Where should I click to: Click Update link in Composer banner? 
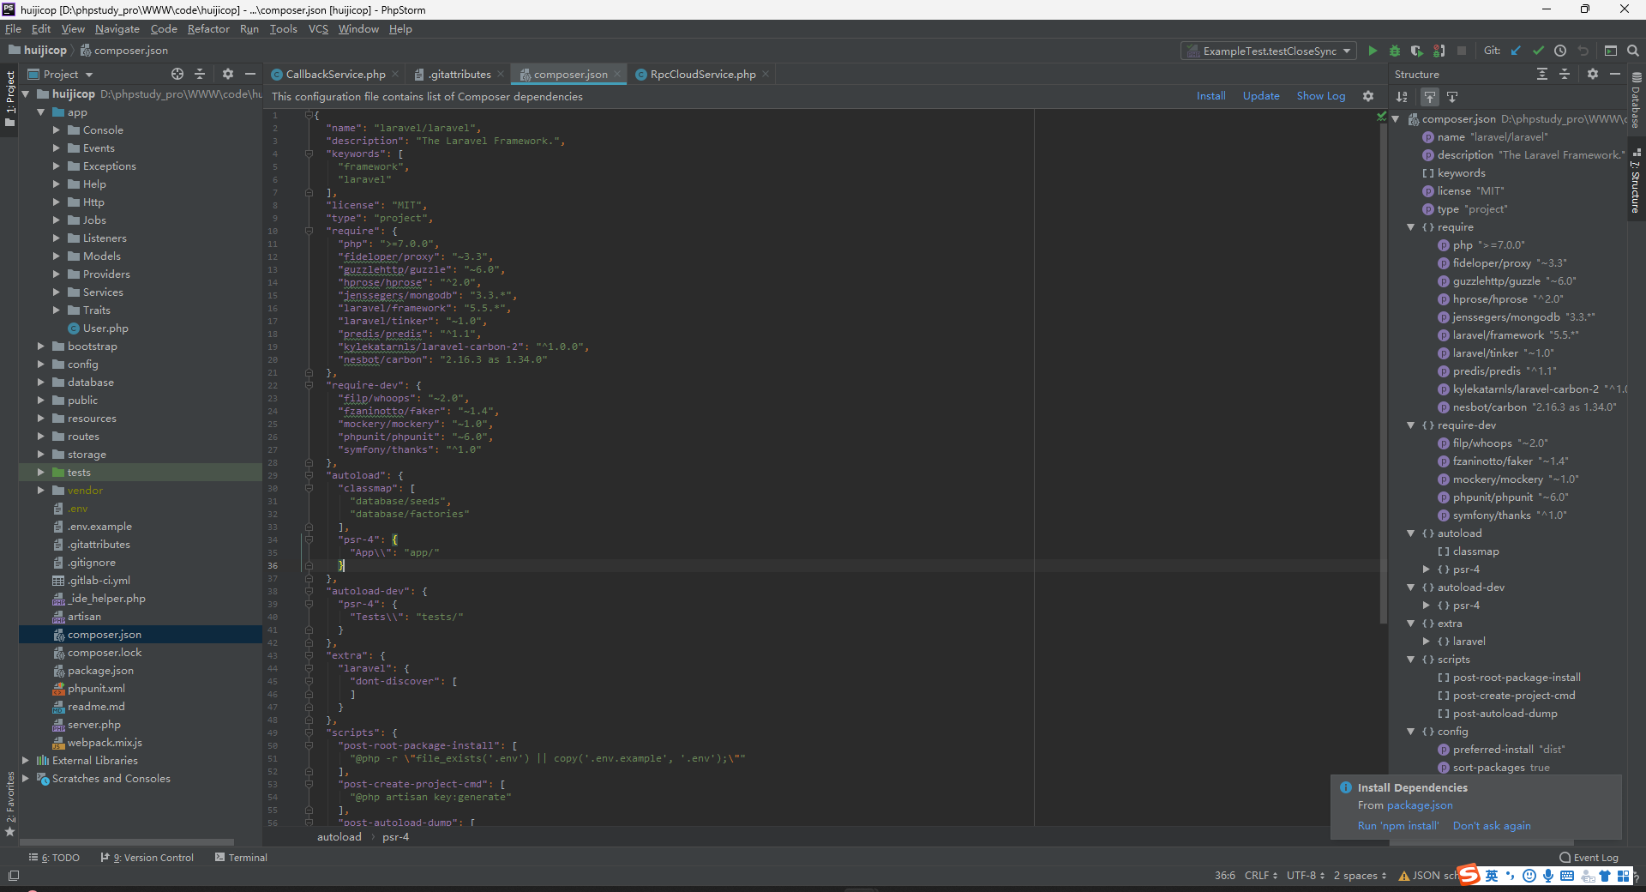pyautogui.click(x=1261, y=96)
